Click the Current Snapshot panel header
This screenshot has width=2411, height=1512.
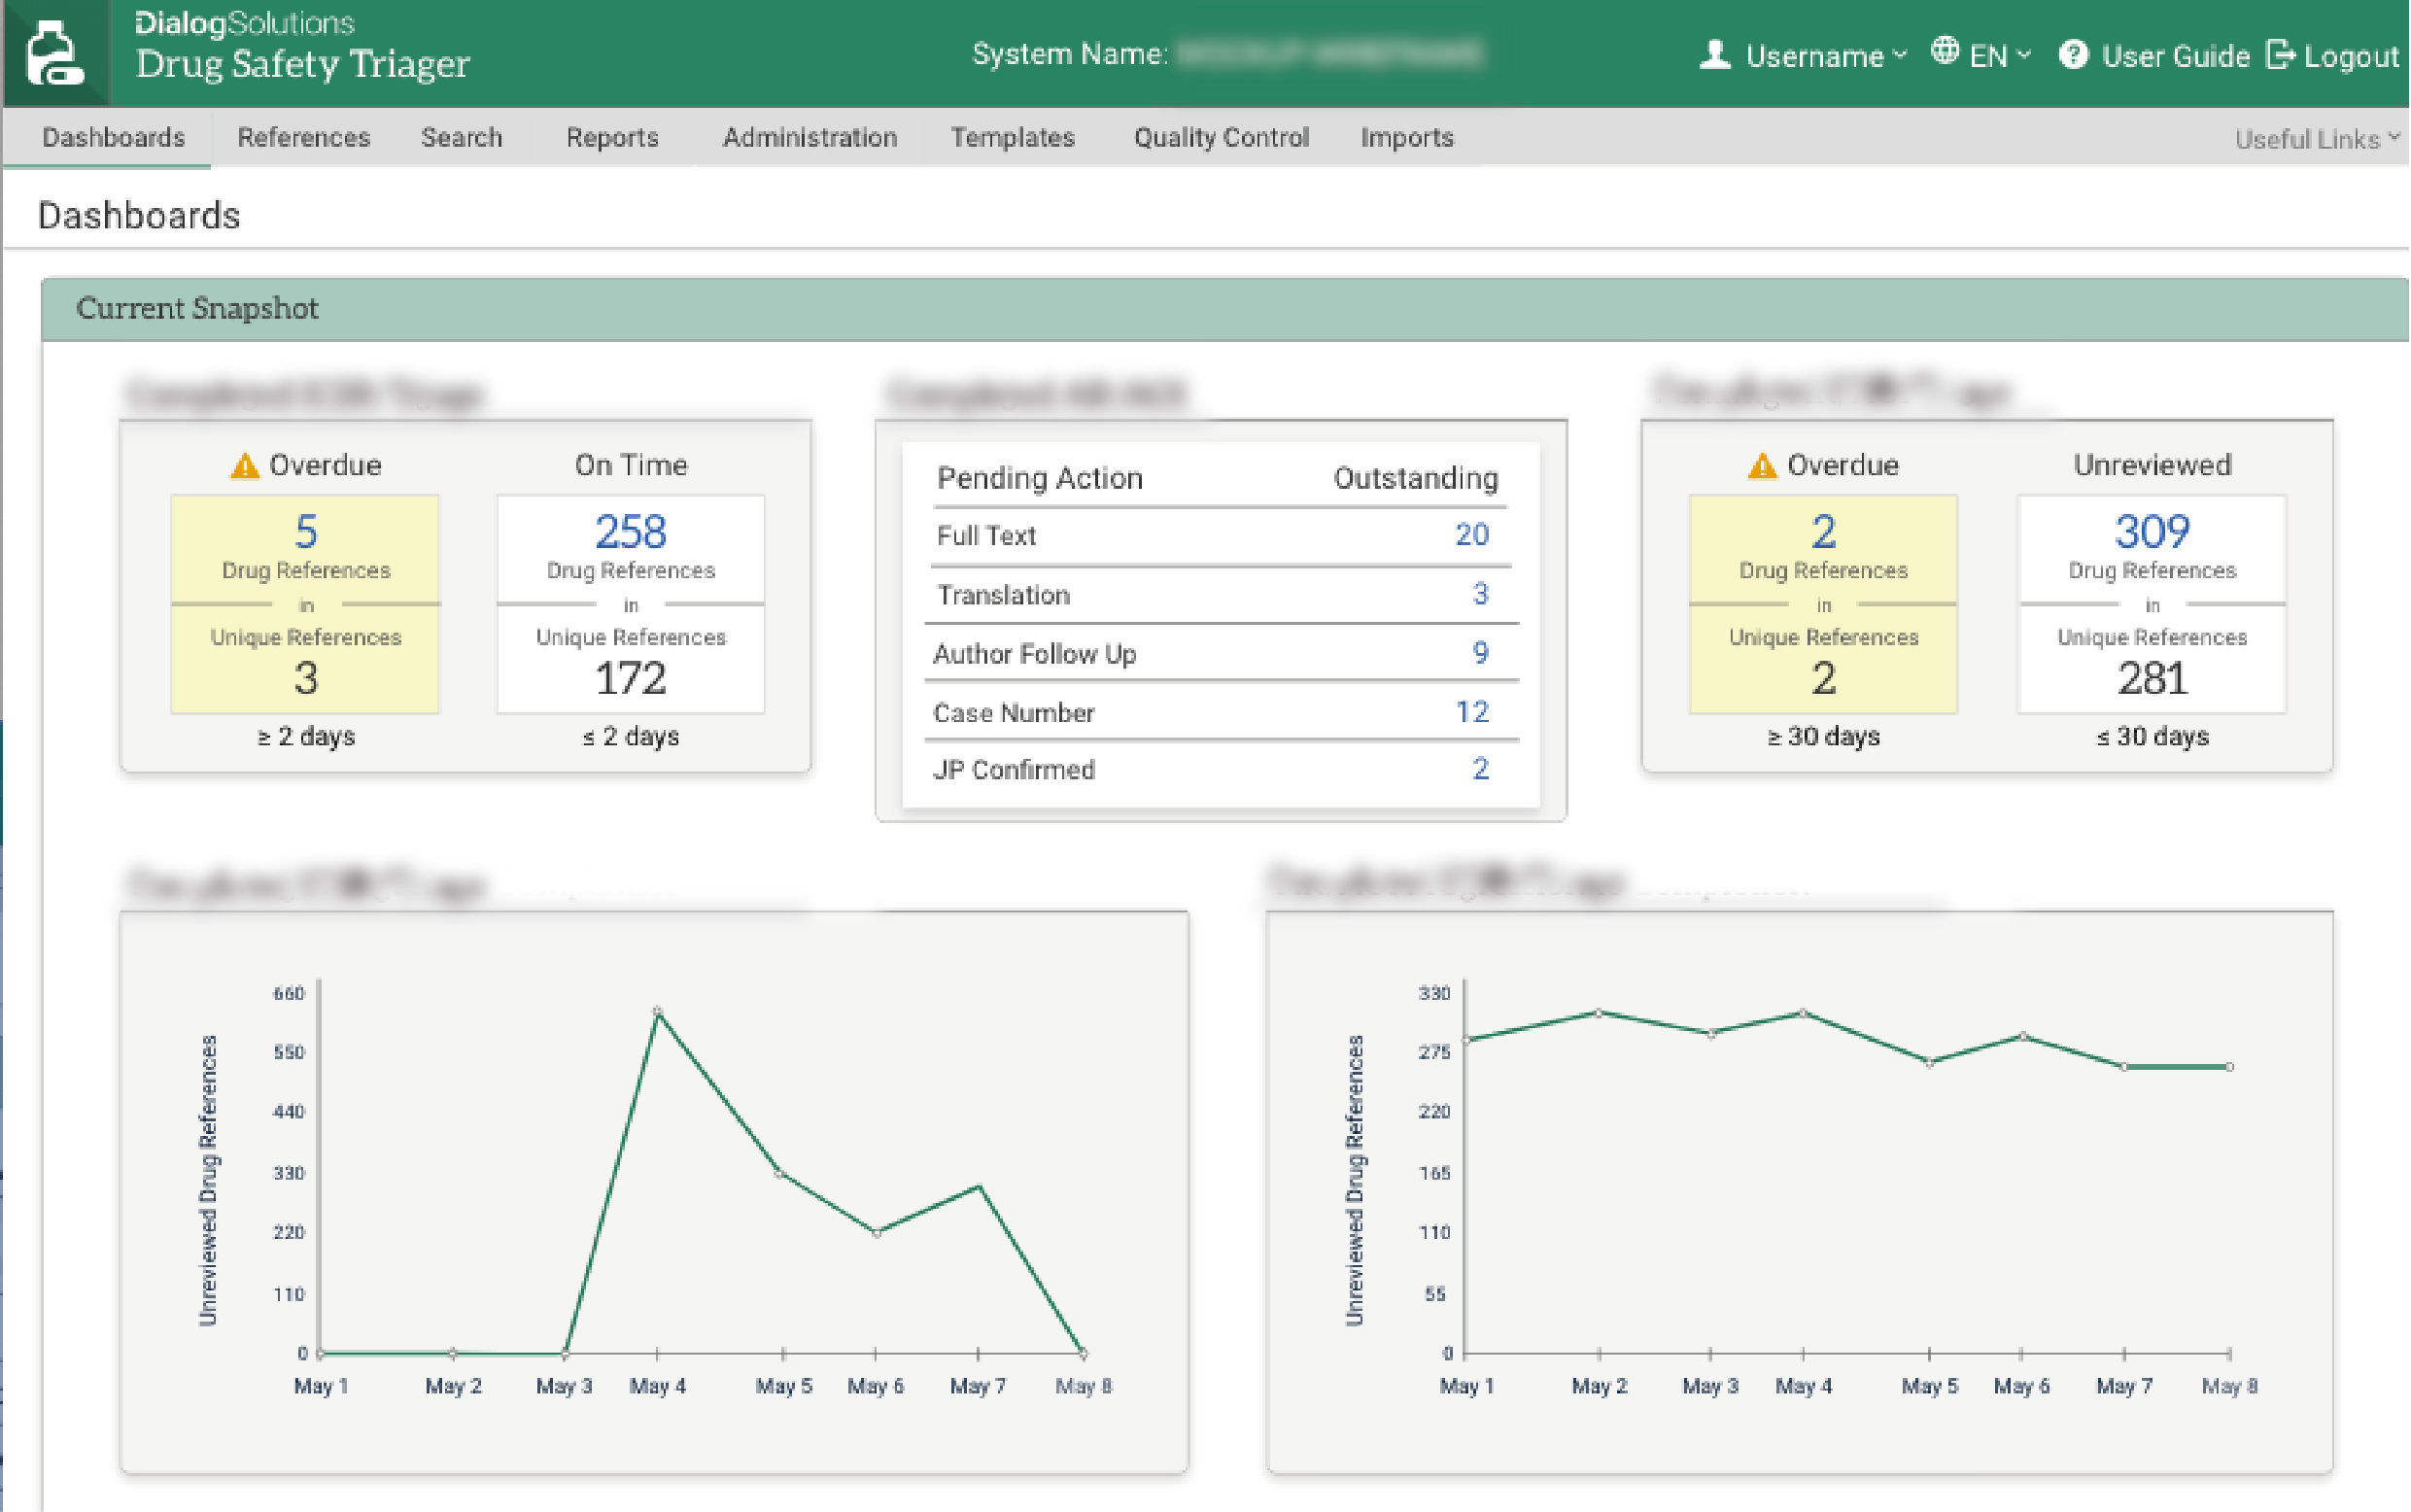click(x=197, y=309)
